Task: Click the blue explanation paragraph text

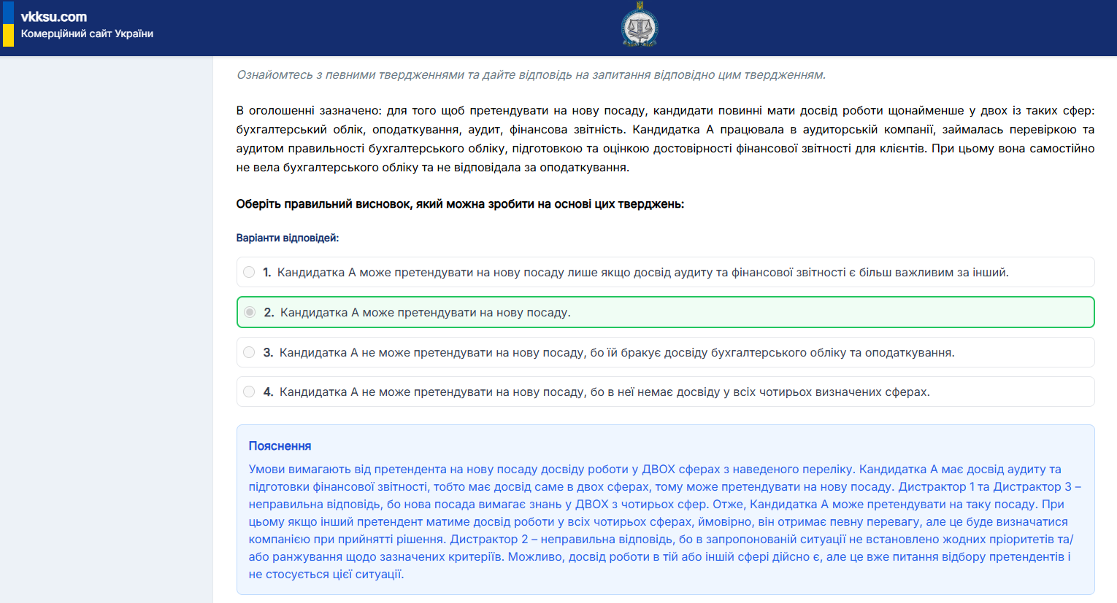Action: (x=665, y=521)
